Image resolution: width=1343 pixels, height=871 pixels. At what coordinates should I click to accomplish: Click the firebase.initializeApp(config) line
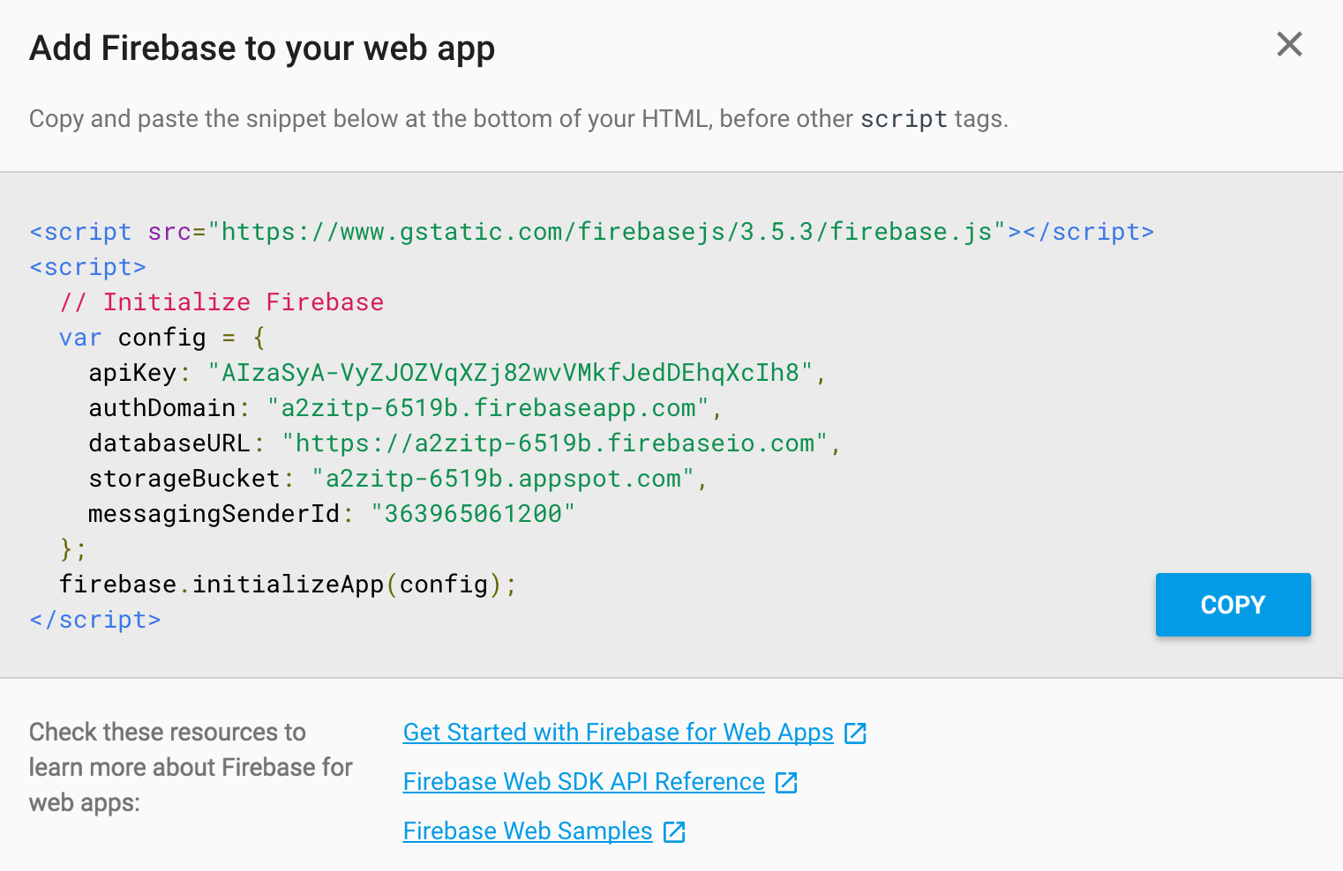pos(288,584)
